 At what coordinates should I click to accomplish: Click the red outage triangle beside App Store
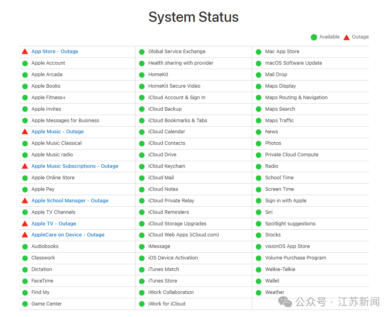coord(25,52)
